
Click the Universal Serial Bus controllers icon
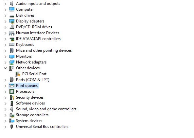click(12, 127)
